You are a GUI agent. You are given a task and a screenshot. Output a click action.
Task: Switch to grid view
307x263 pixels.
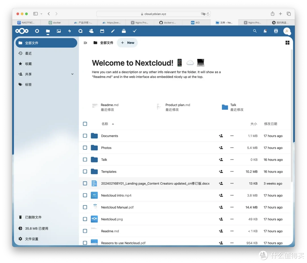click(x=287, y=43)
